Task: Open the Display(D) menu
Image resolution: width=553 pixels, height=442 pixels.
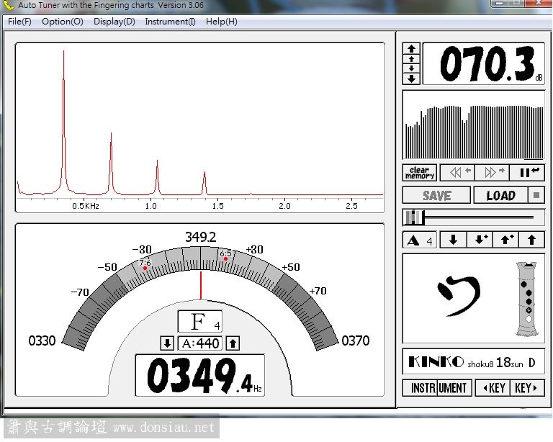Action: pos(114,22)
